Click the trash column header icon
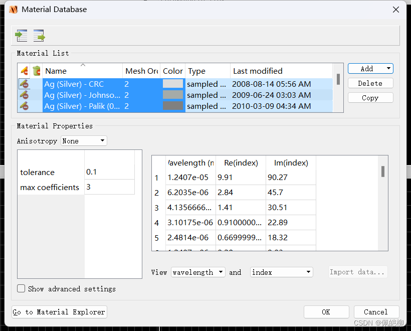The height and width of the screenshot is (331, 411). click(37, 71)
